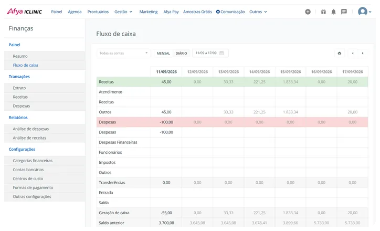Click the green Receitas row label
The height and width of the screenshot is (231, 380).
[x=106, y=82]
